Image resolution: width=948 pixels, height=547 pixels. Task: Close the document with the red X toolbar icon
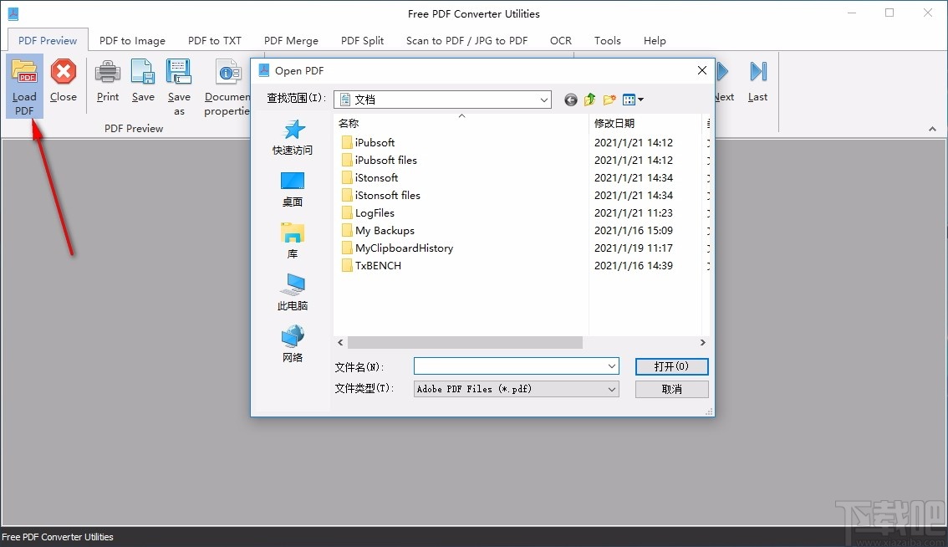coord(63,79)
